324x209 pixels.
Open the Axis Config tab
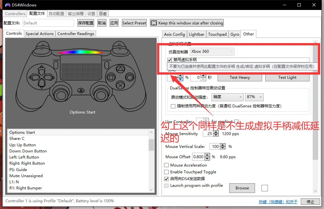coord(174,34)
